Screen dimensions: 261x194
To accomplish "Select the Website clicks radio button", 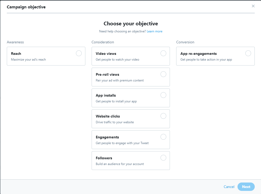I will (x=163, y=116).
